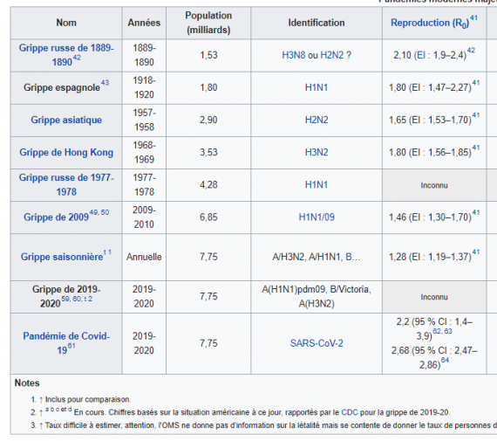Click back-reference letter a in note 2
Viewport: 497px width, 441px height.
point(47,410)
